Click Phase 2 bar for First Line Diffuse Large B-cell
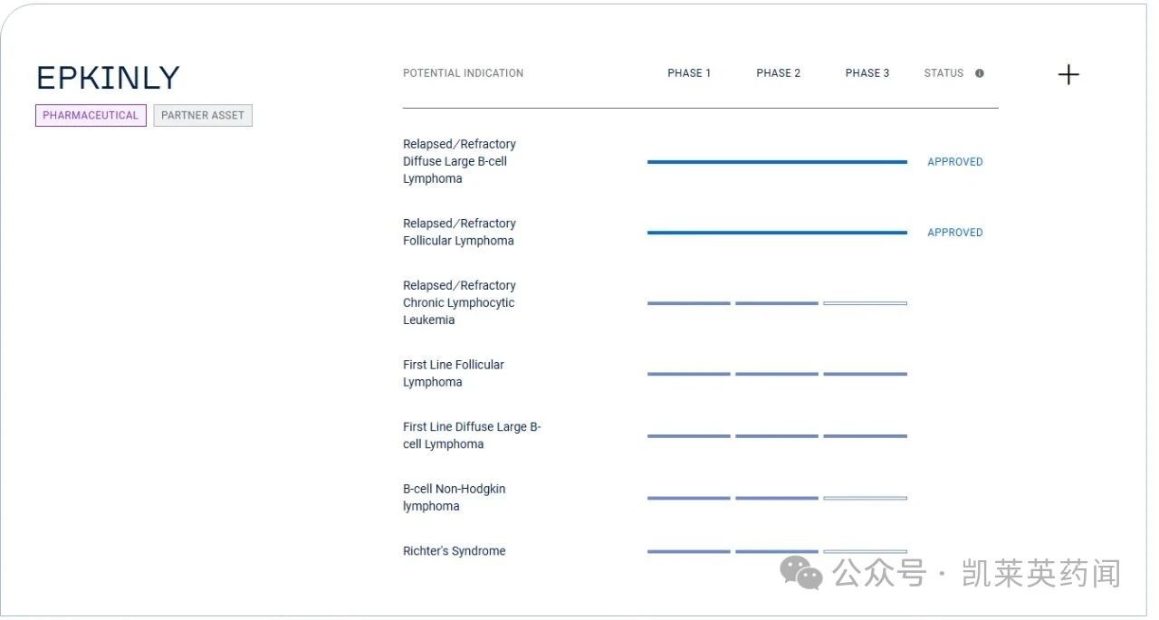The height and width of the screenshot is (620, 1159). coord(777,436)
